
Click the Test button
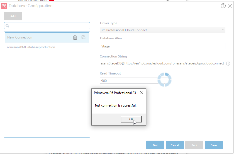[155, 145]
